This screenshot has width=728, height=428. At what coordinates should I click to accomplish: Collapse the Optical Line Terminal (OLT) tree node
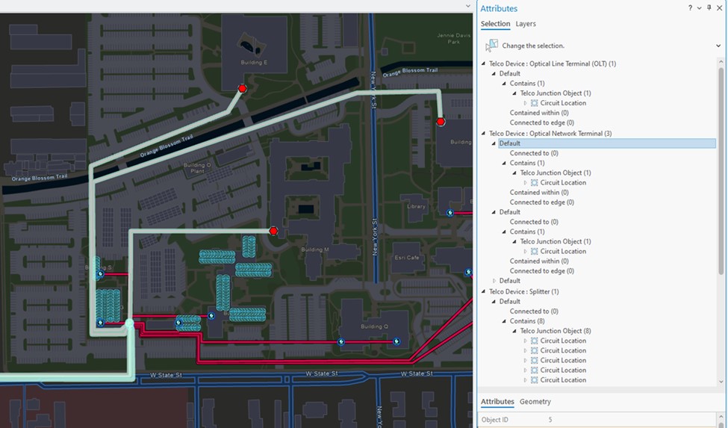(x=483, y=64)
